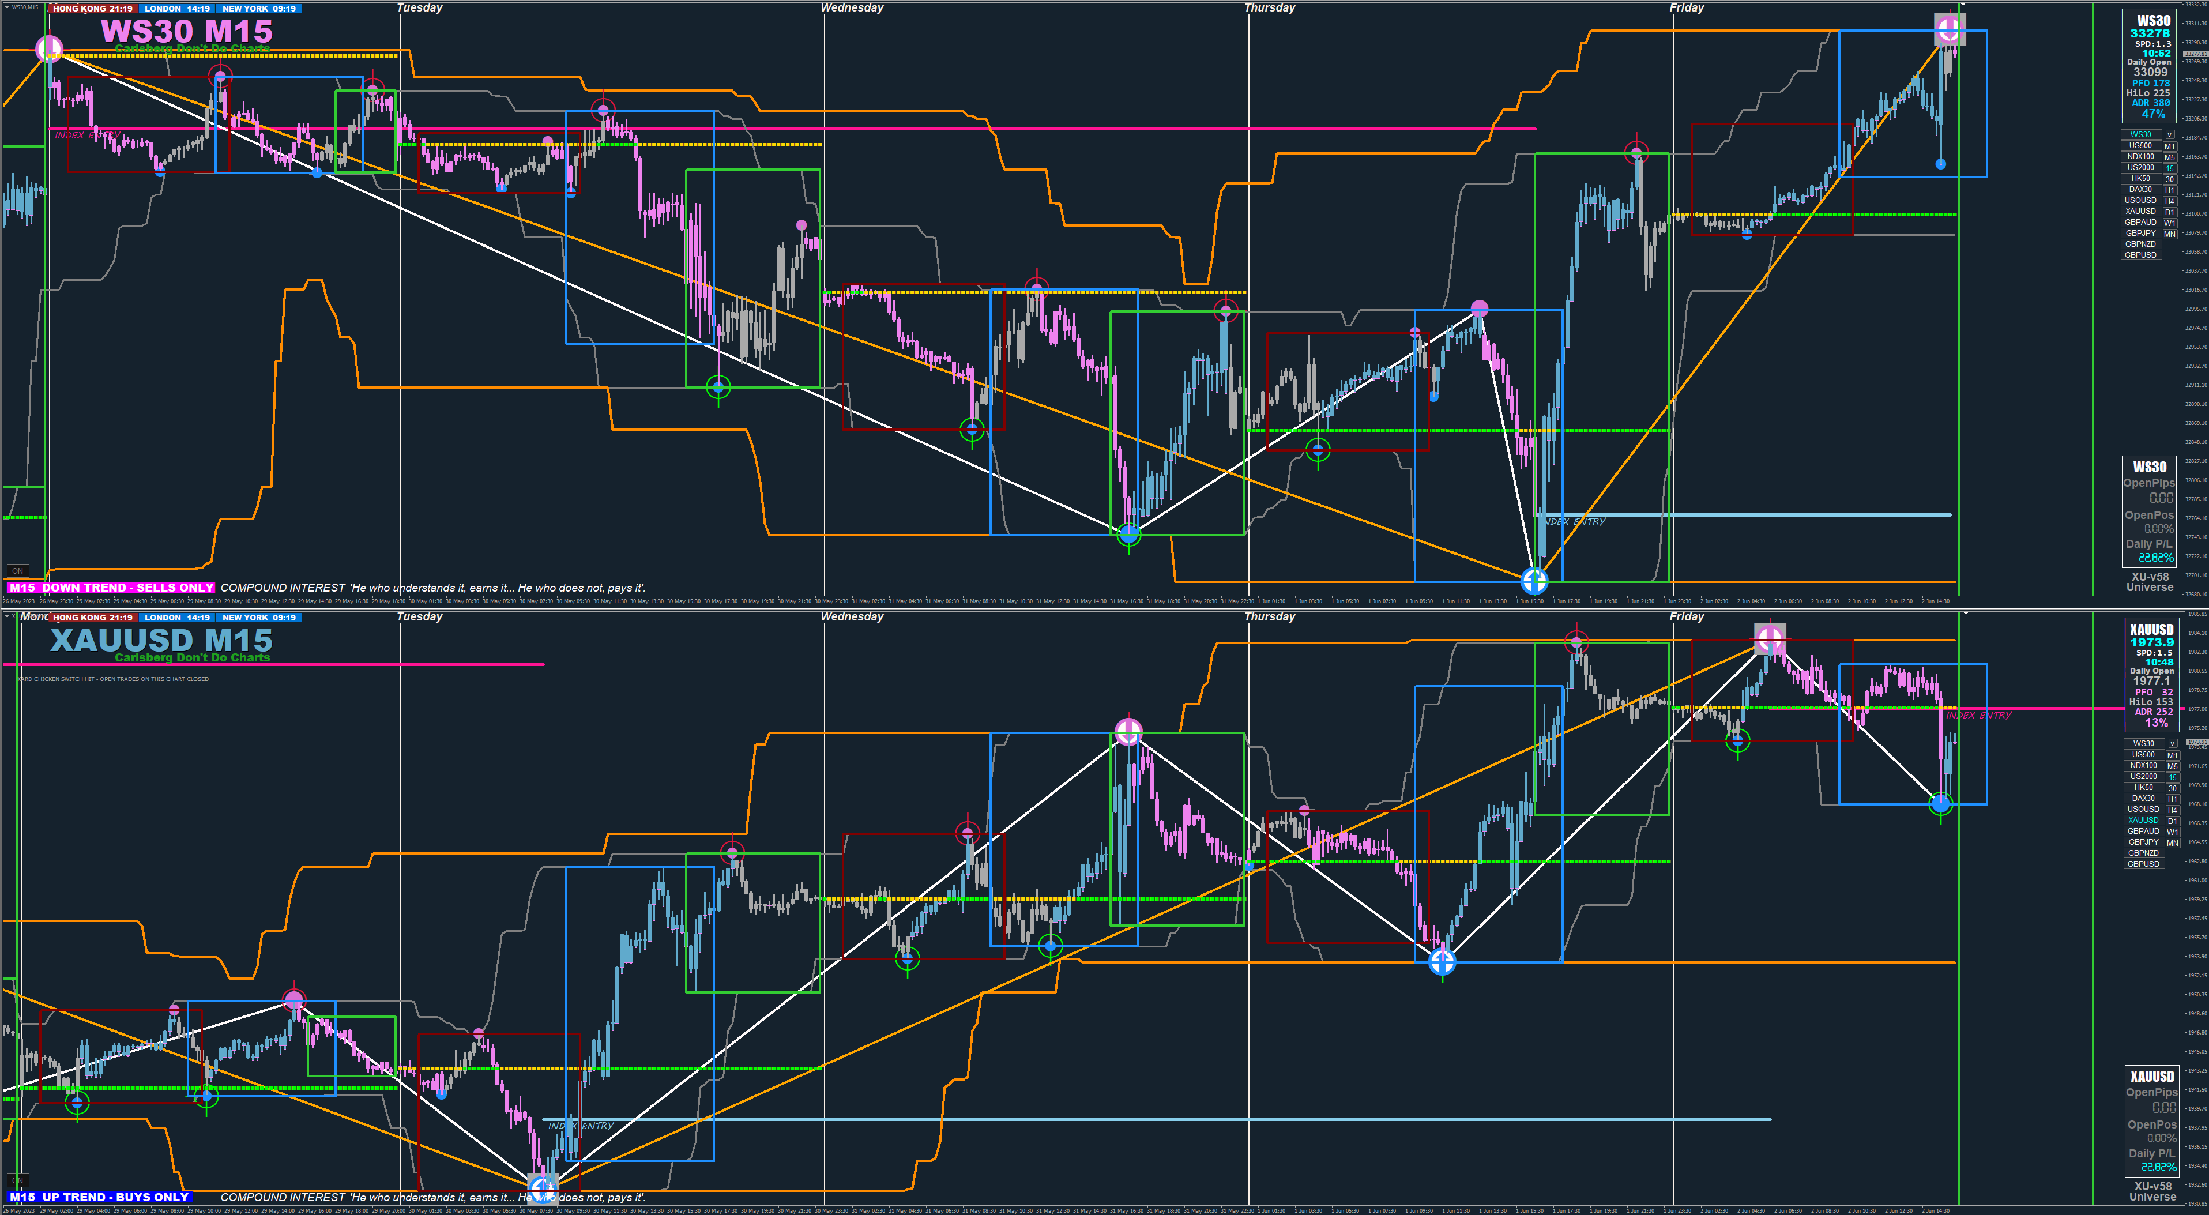Image resolution: width=2209 pixels, height=1215 pixels.
Task: Click the pink crosshair high marker at WS30 Friday top
Action: (1949, 30)
